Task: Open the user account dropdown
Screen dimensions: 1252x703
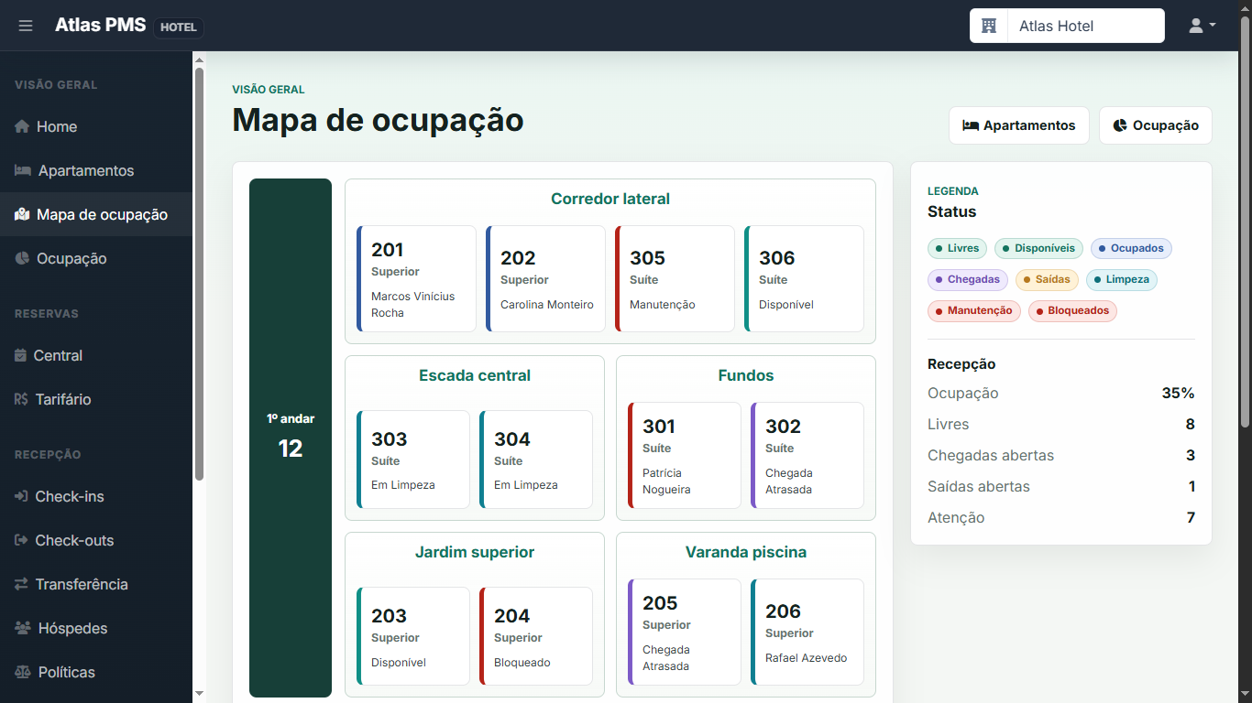Action: pyautogui.click(x=1202, y=26)
